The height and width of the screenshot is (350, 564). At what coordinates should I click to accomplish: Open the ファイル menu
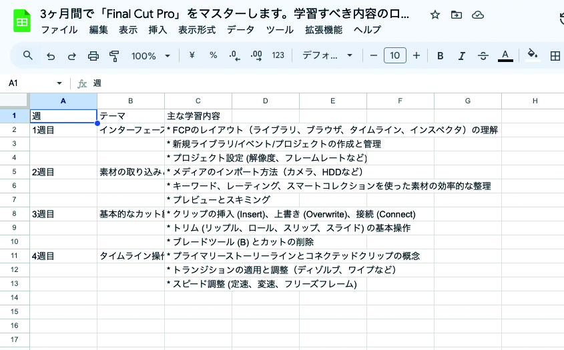(59, 30)
